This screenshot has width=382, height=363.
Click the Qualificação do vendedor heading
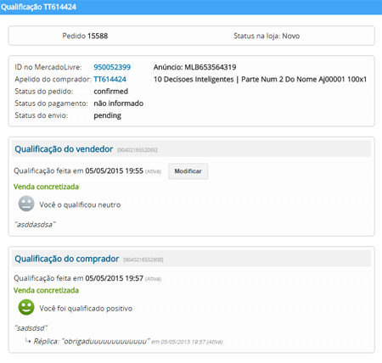64,149
